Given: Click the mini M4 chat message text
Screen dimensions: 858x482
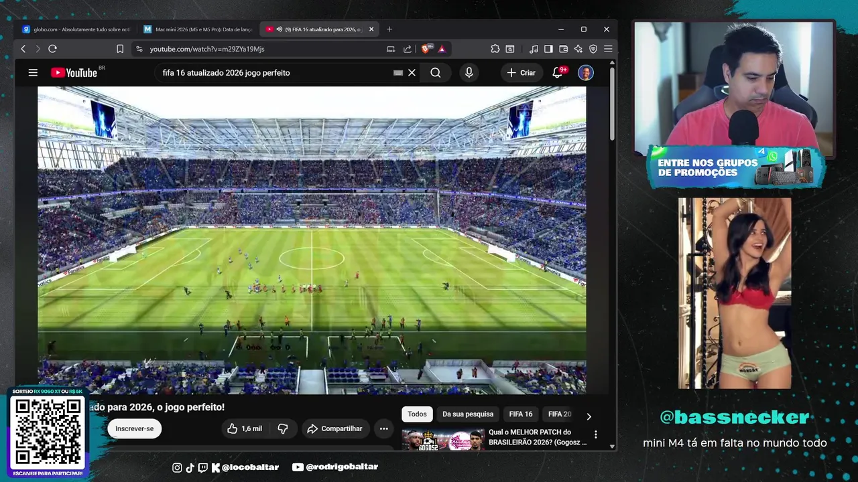Looking at the screenshot, I should (735, 443).
